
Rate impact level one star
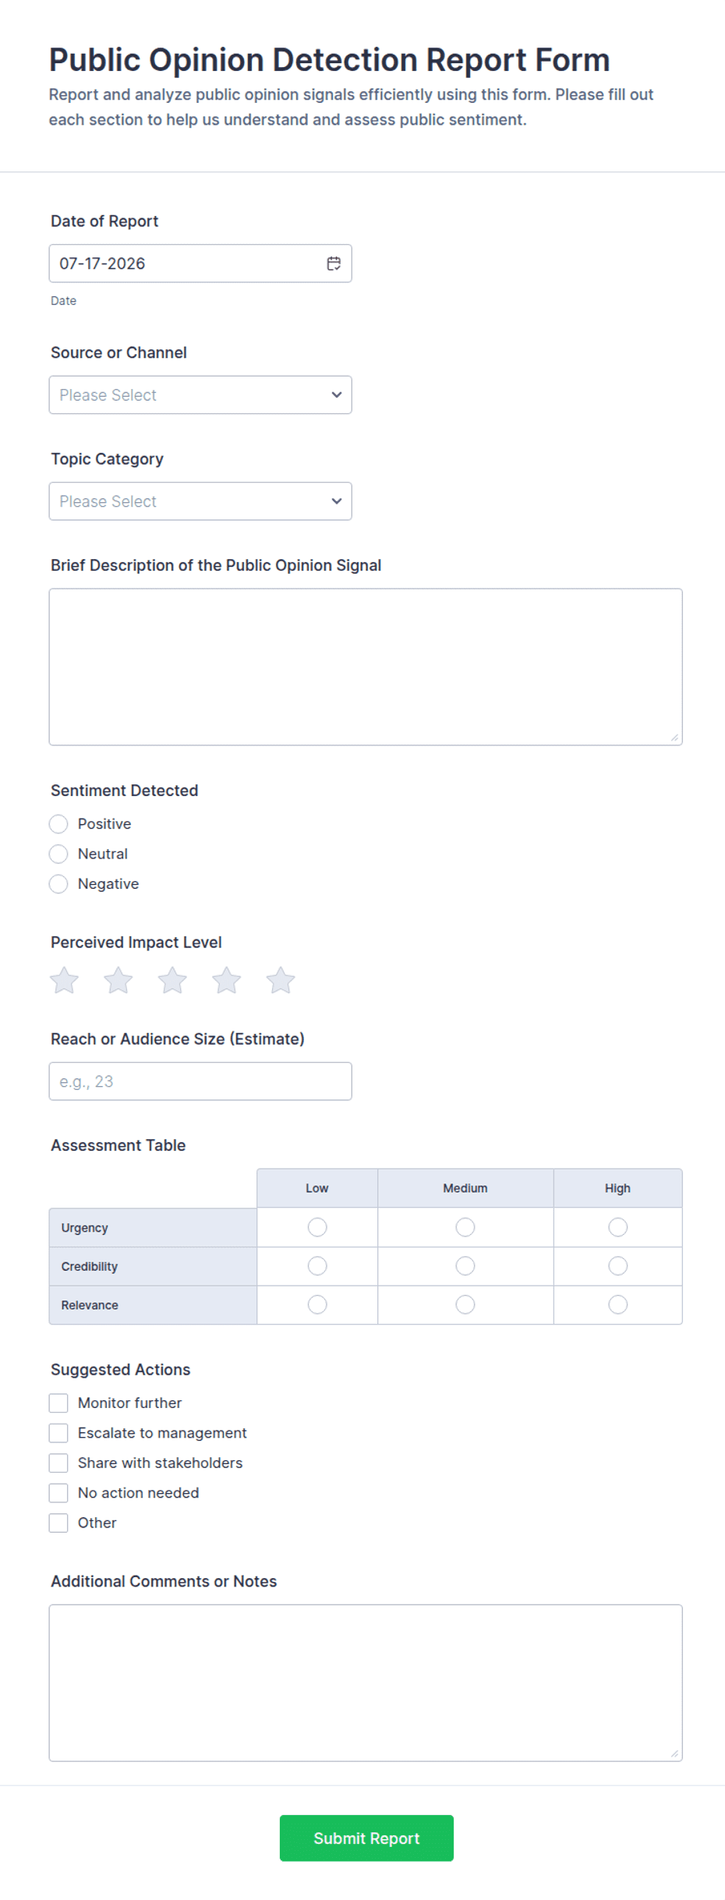pyautogui.click(x=65, y=980)
